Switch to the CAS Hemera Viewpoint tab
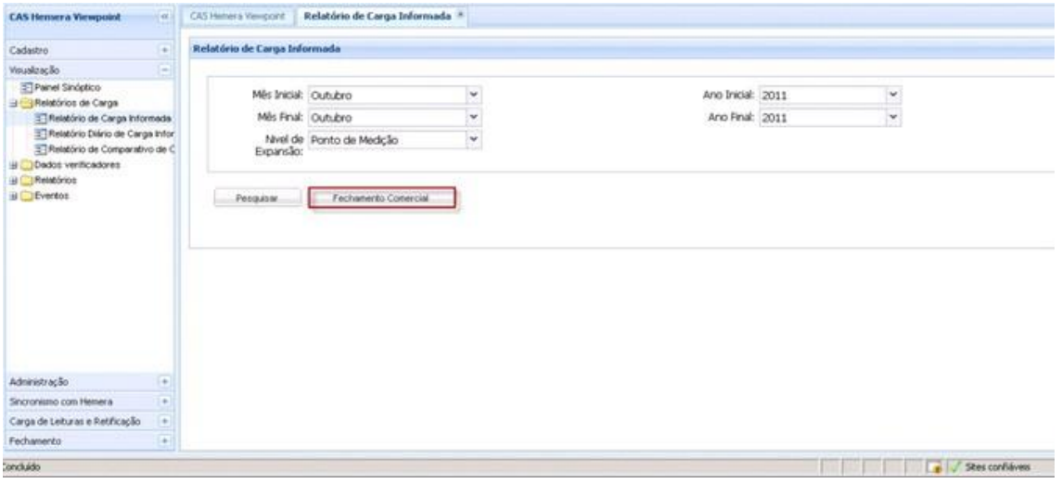The width and height of the screenshot is (1062, 484). pos(237,17)
